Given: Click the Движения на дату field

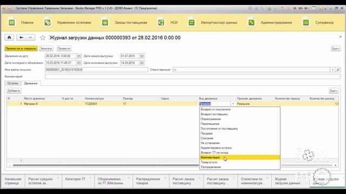Looking at the screenshot, I should click(x=61, y=56).
